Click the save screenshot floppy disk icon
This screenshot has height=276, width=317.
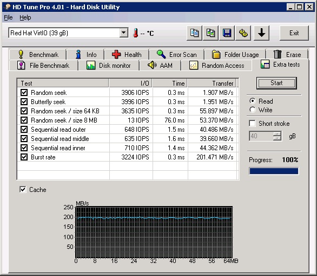click(227, 33)
